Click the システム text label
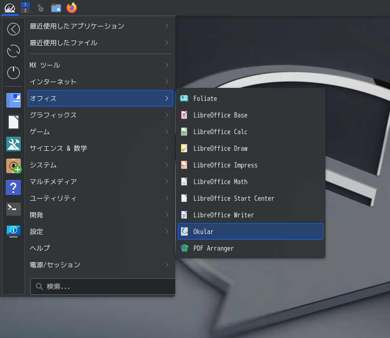Viewport: 390px width, 338px height. 43,165
